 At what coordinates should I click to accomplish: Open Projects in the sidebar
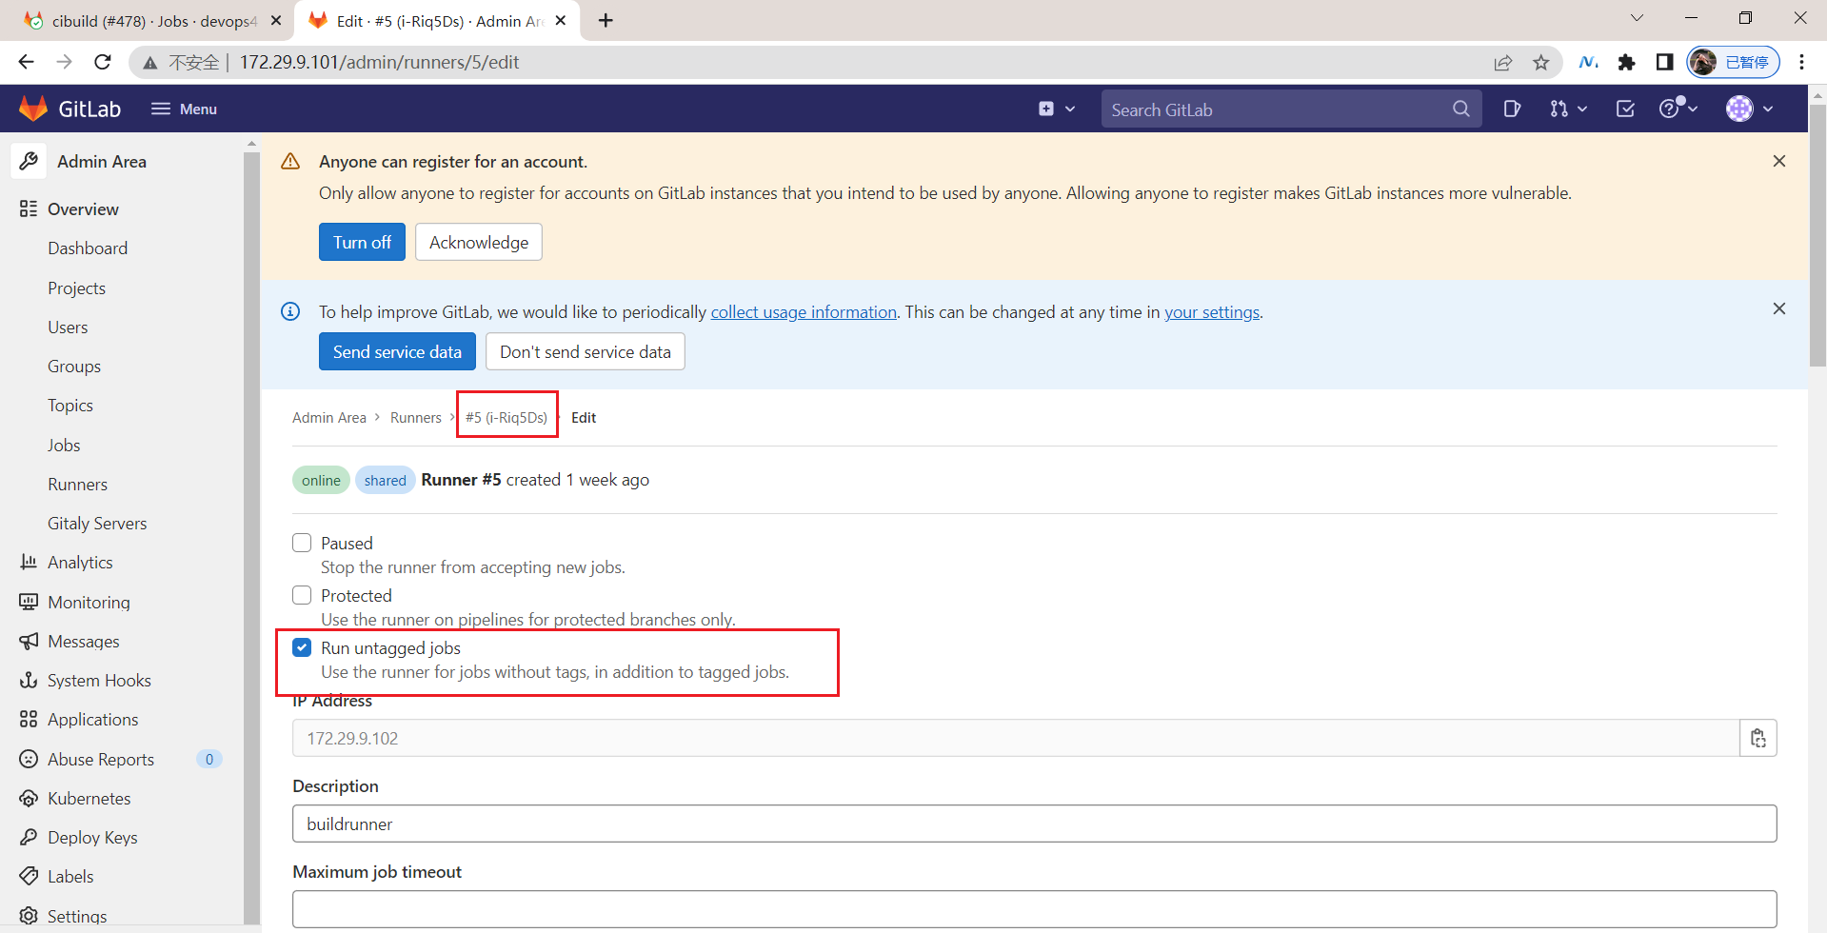pos(76,288)
